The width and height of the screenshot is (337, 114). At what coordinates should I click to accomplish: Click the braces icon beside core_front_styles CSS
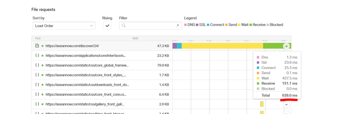pos(37,75)
